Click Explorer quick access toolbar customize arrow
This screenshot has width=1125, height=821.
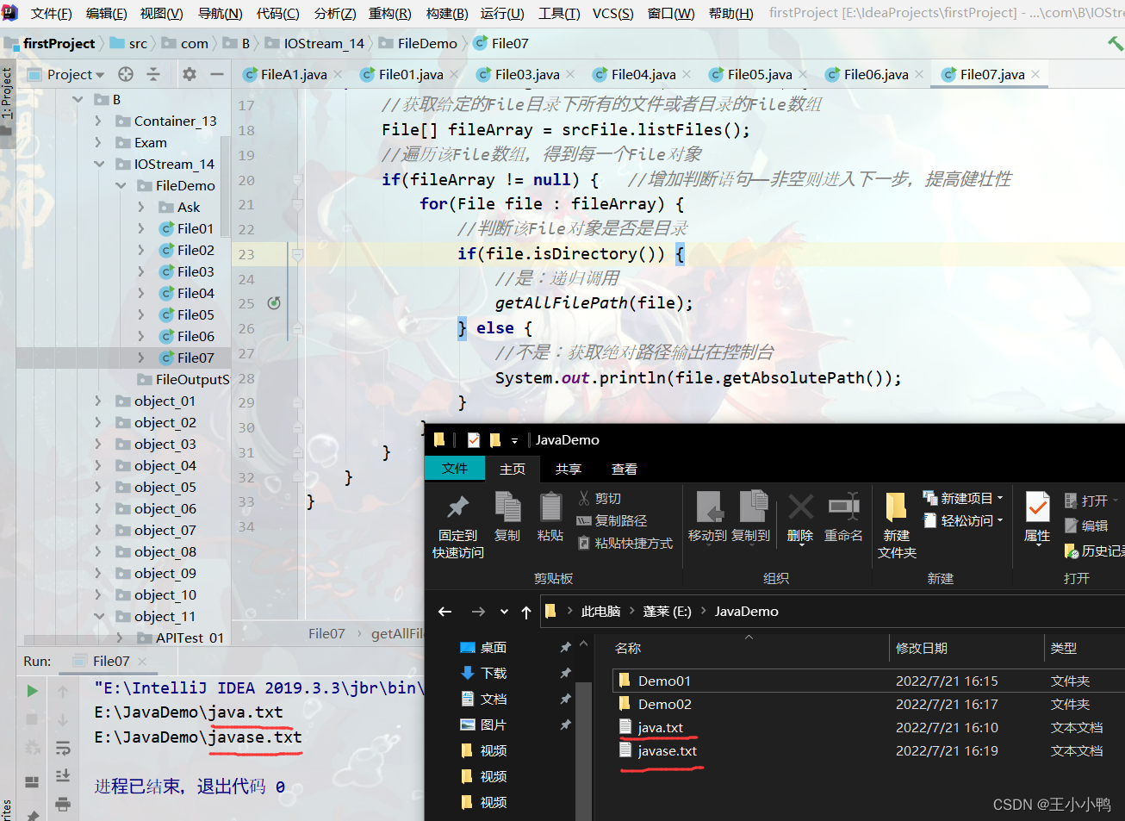tap(515, 440)
